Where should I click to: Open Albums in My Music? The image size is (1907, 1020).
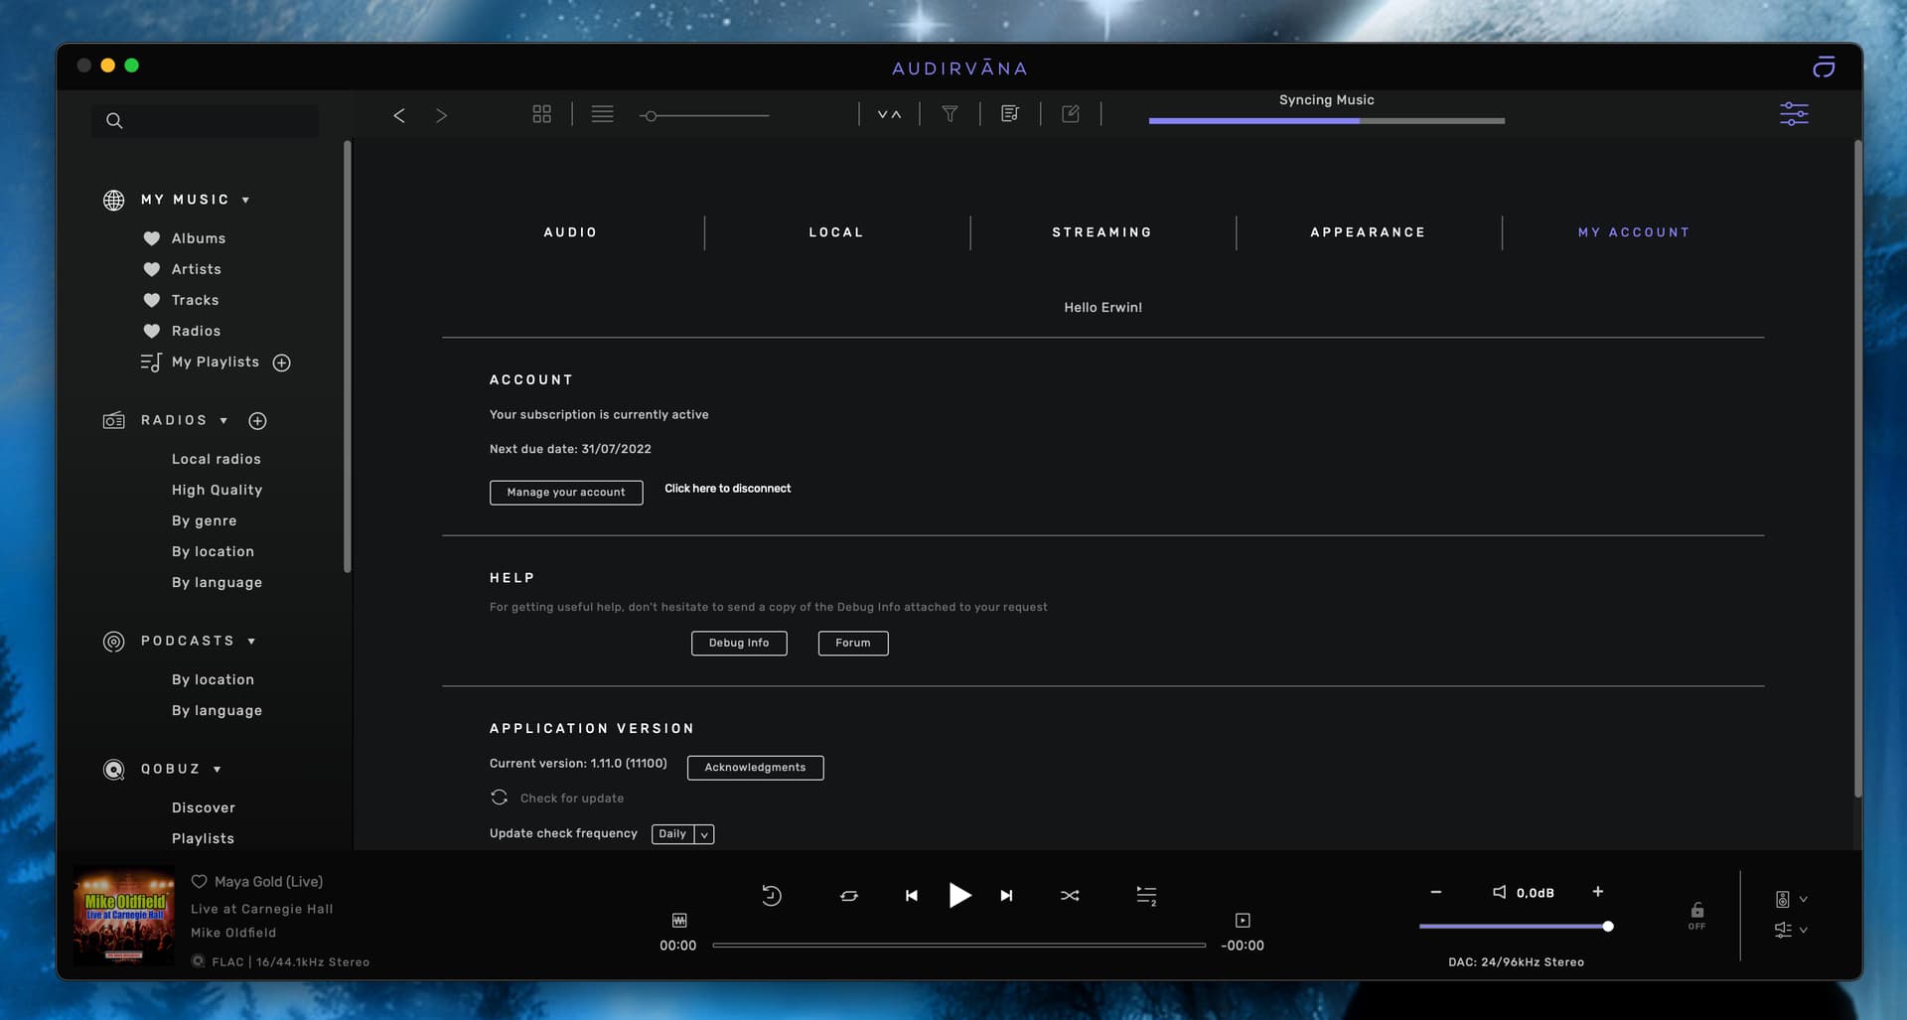[199, 238]
